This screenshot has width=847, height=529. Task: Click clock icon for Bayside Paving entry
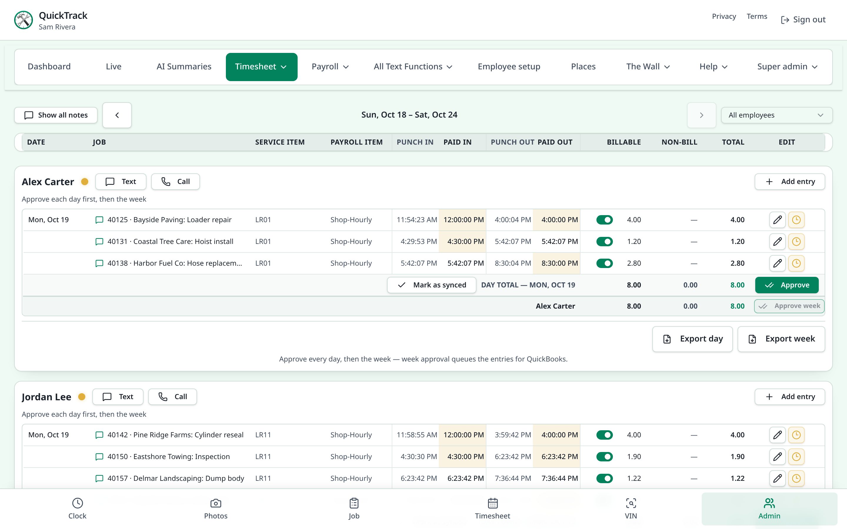[796, 220]
